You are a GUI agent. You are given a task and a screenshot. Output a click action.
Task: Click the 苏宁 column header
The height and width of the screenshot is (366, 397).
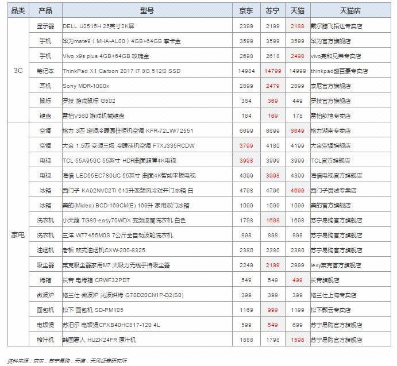coord(273,10)
